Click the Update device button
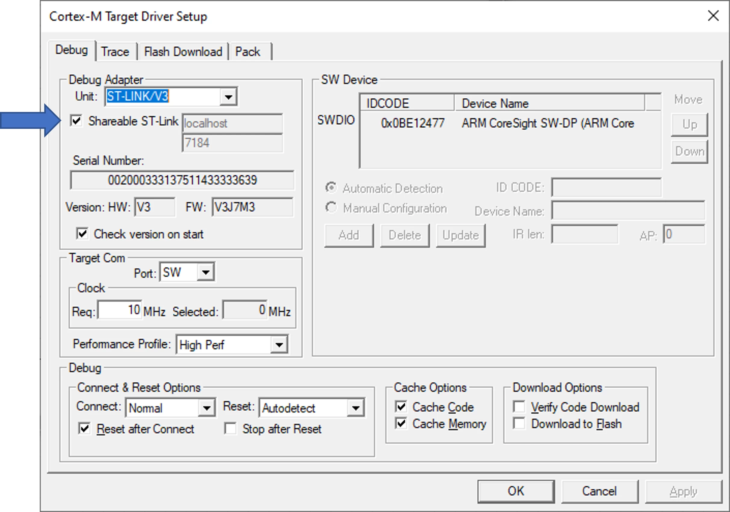 pos(461,235)
